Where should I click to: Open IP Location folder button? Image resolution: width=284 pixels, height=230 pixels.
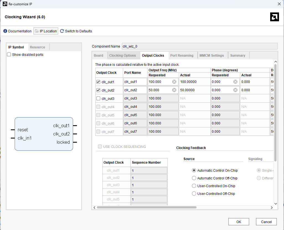pos(46,31)
